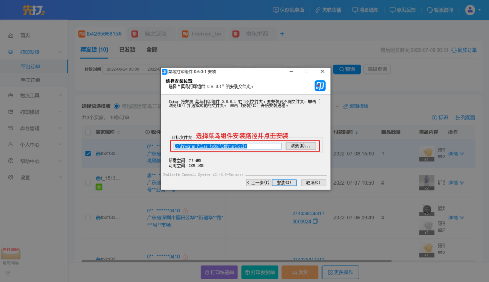
Task: Open 消息通知 message notification icon
Action: point(355,10)
